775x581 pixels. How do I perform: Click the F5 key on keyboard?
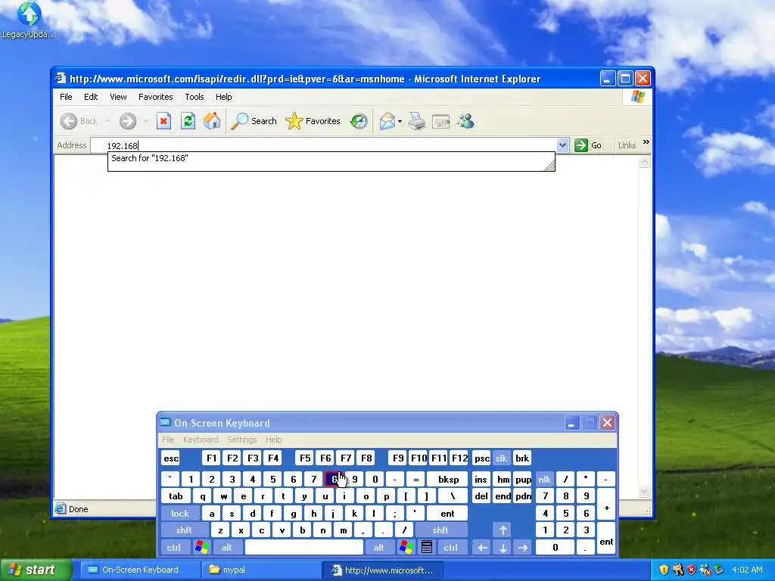(305, 458)
